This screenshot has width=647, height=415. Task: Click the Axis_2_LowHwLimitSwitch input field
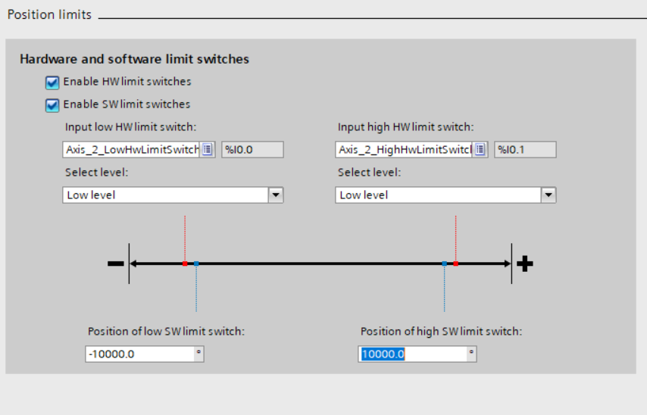point(132,149)
